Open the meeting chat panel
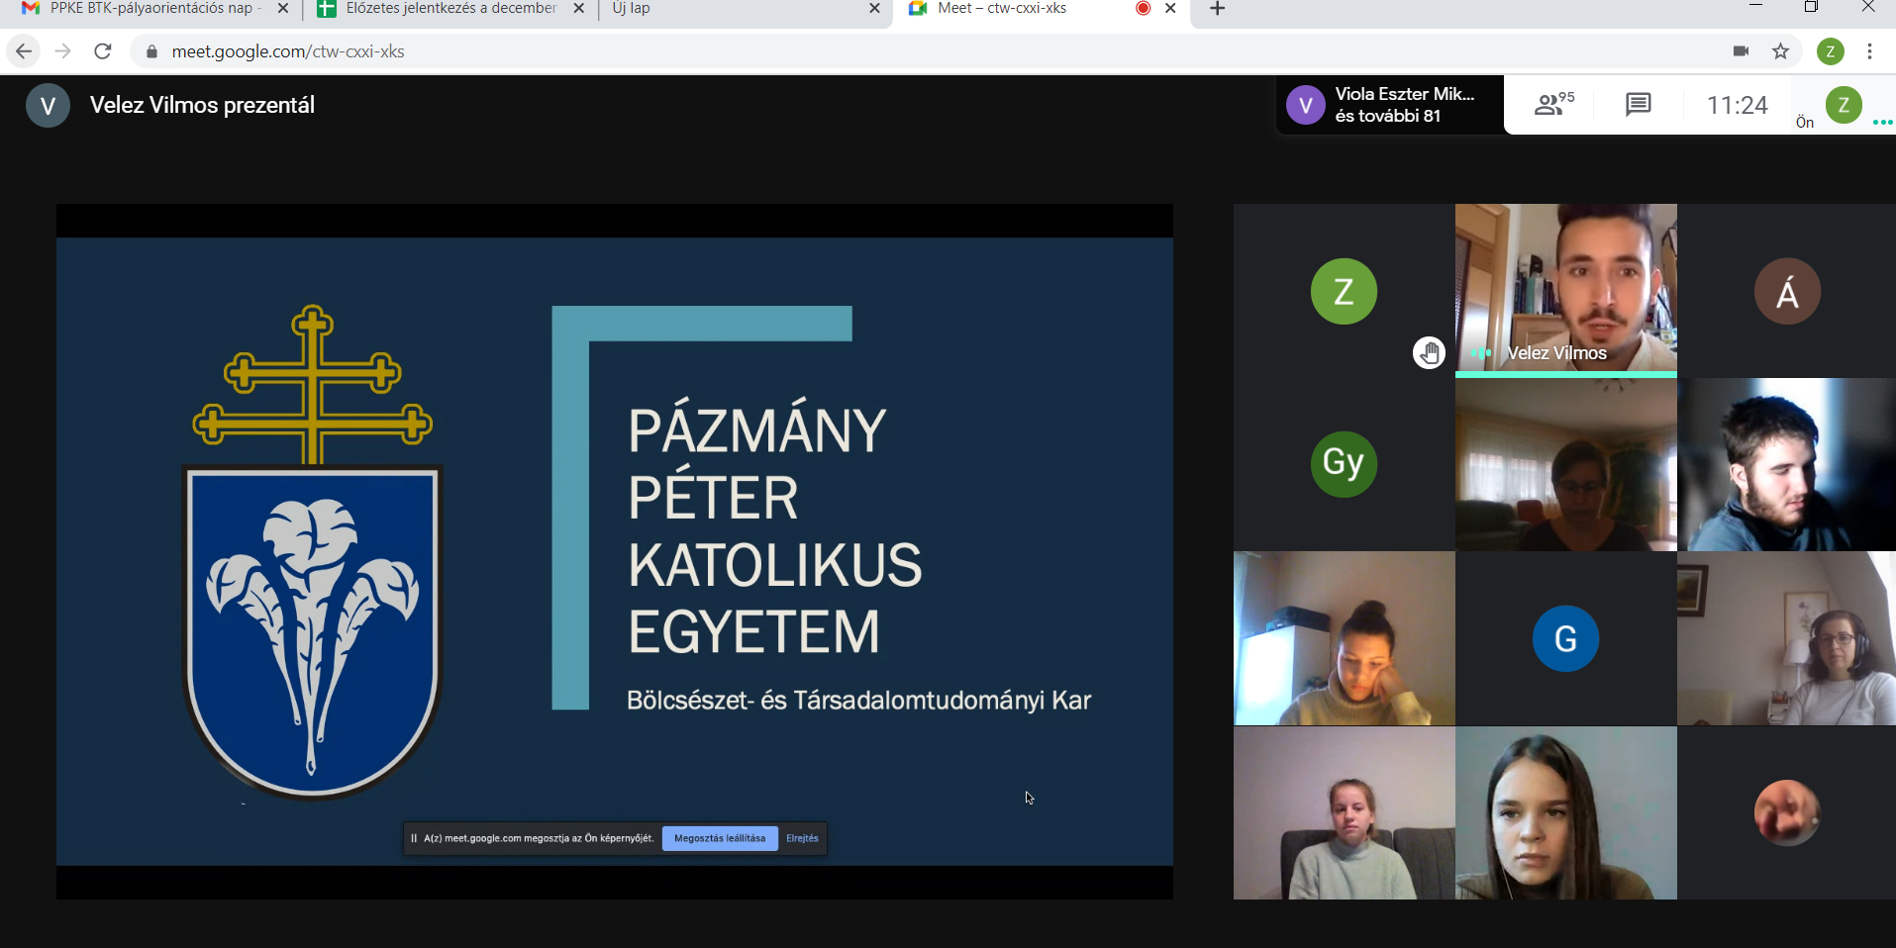The height and width of the screenshot is (948, 1896). (1638, 104)
